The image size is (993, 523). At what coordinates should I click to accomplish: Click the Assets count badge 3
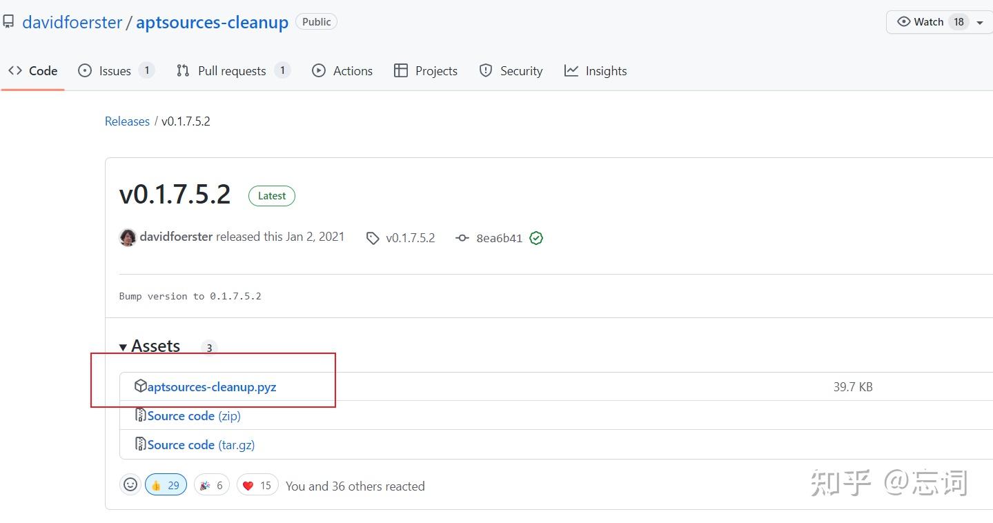(210, 348)
